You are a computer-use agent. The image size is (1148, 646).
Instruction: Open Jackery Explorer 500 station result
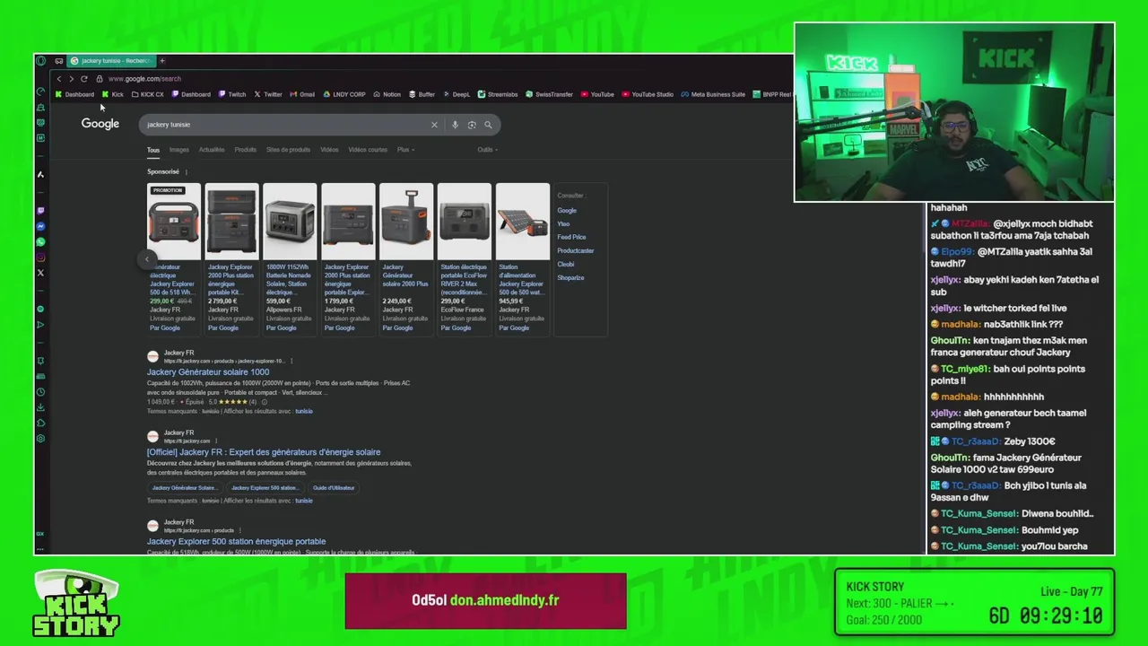tap(236, 541)
